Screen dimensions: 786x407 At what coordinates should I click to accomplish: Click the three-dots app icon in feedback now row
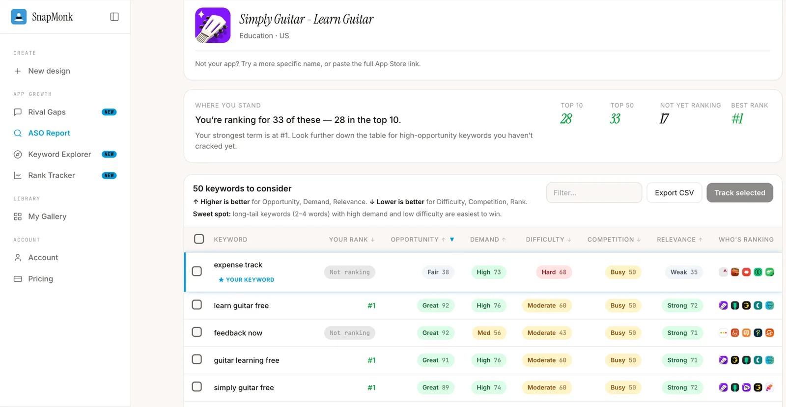[x=723, y=333]
